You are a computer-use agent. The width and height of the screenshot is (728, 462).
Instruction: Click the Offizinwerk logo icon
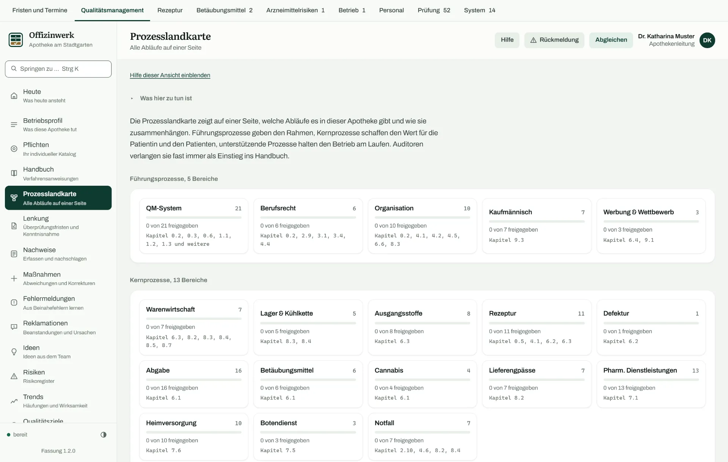[x=16, y=40]
